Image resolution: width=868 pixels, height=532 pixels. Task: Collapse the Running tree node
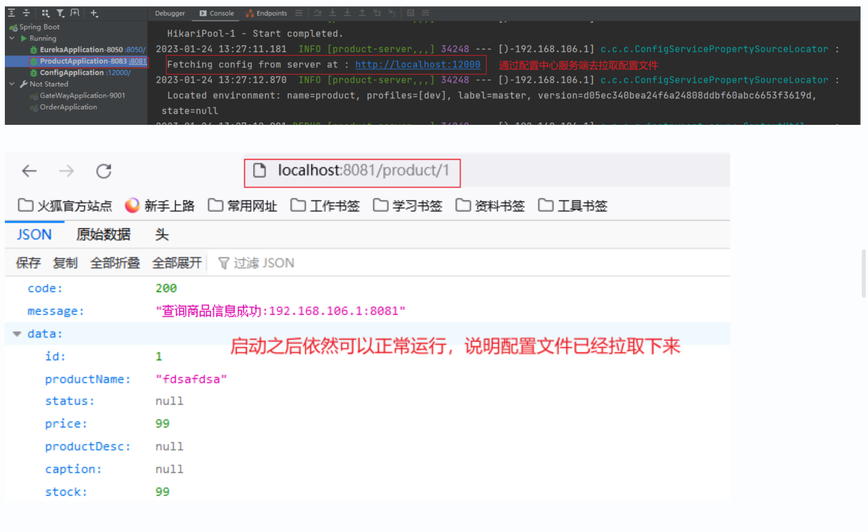tap(12, 38)
